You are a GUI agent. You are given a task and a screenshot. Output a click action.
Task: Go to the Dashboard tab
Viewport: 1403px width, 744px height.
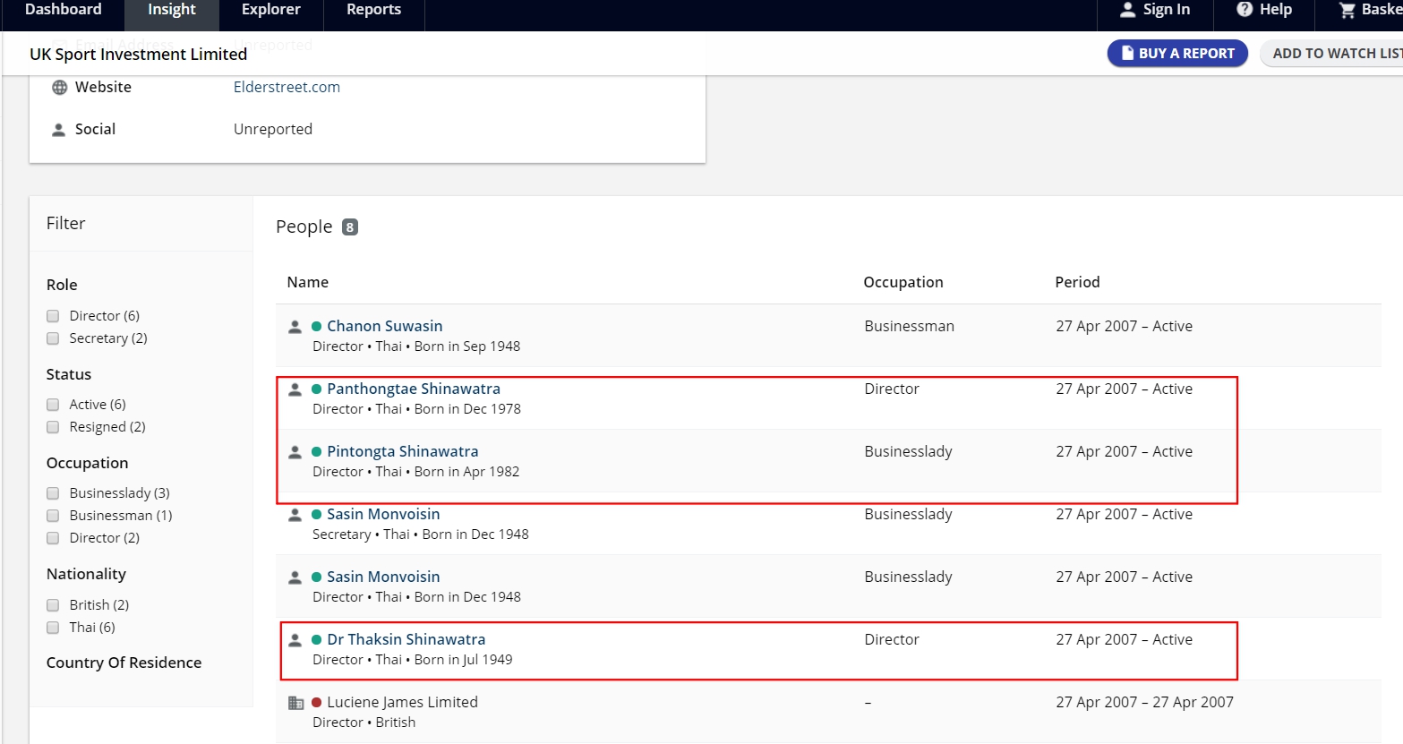tap(63, 10)
